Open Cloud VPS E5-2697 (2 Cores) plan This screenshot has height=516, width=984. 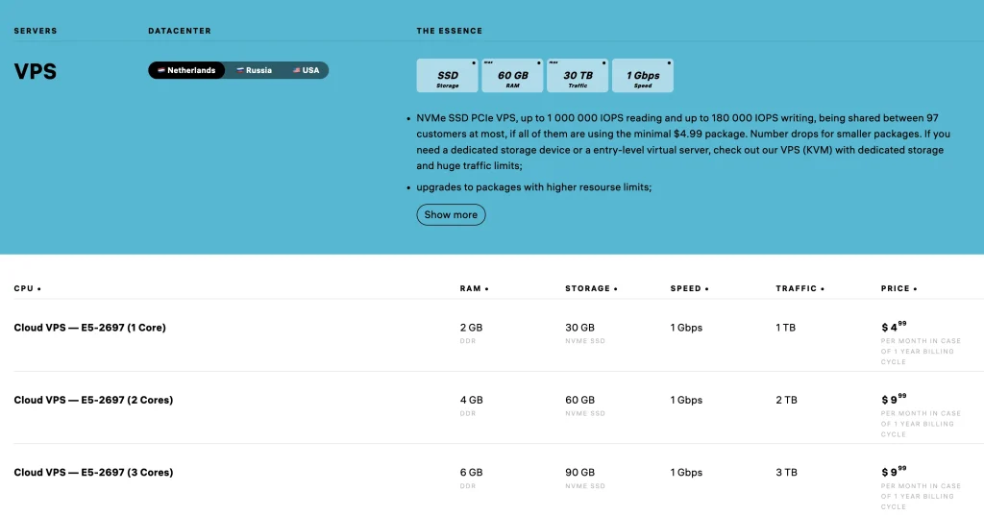coord(93,400)
